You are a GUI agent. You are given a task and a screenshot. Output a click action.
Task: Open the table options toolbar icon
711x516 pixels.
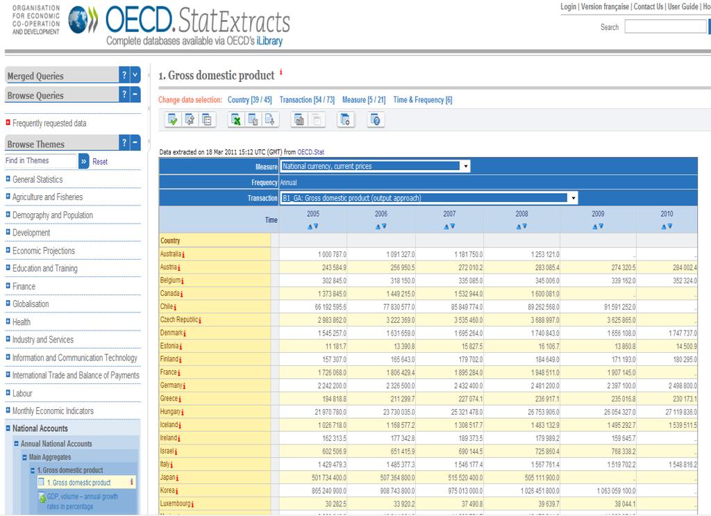(207, 119)
